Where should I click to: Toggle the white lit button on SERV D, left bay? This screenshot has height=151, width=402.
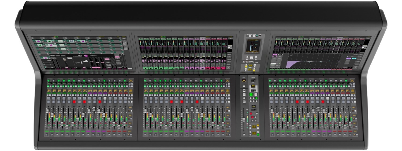point(105,98)
